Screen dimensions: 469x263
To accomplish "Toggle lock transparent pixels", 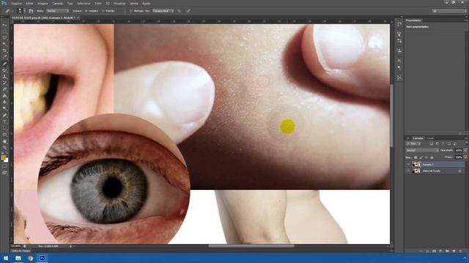I will coord(416,157).
